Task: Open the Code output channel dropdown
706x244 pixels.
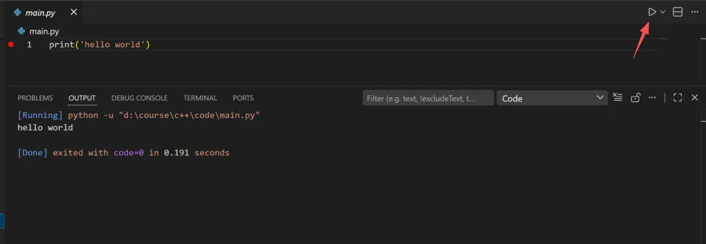Action: point(552,98)
